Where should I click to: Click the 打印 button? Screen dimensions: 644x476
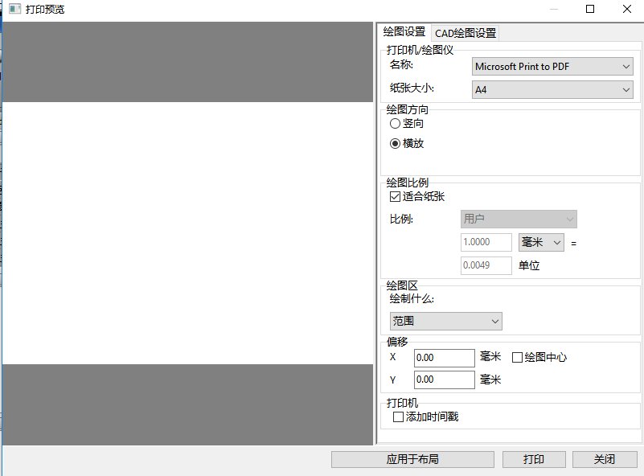pos(534,459)
